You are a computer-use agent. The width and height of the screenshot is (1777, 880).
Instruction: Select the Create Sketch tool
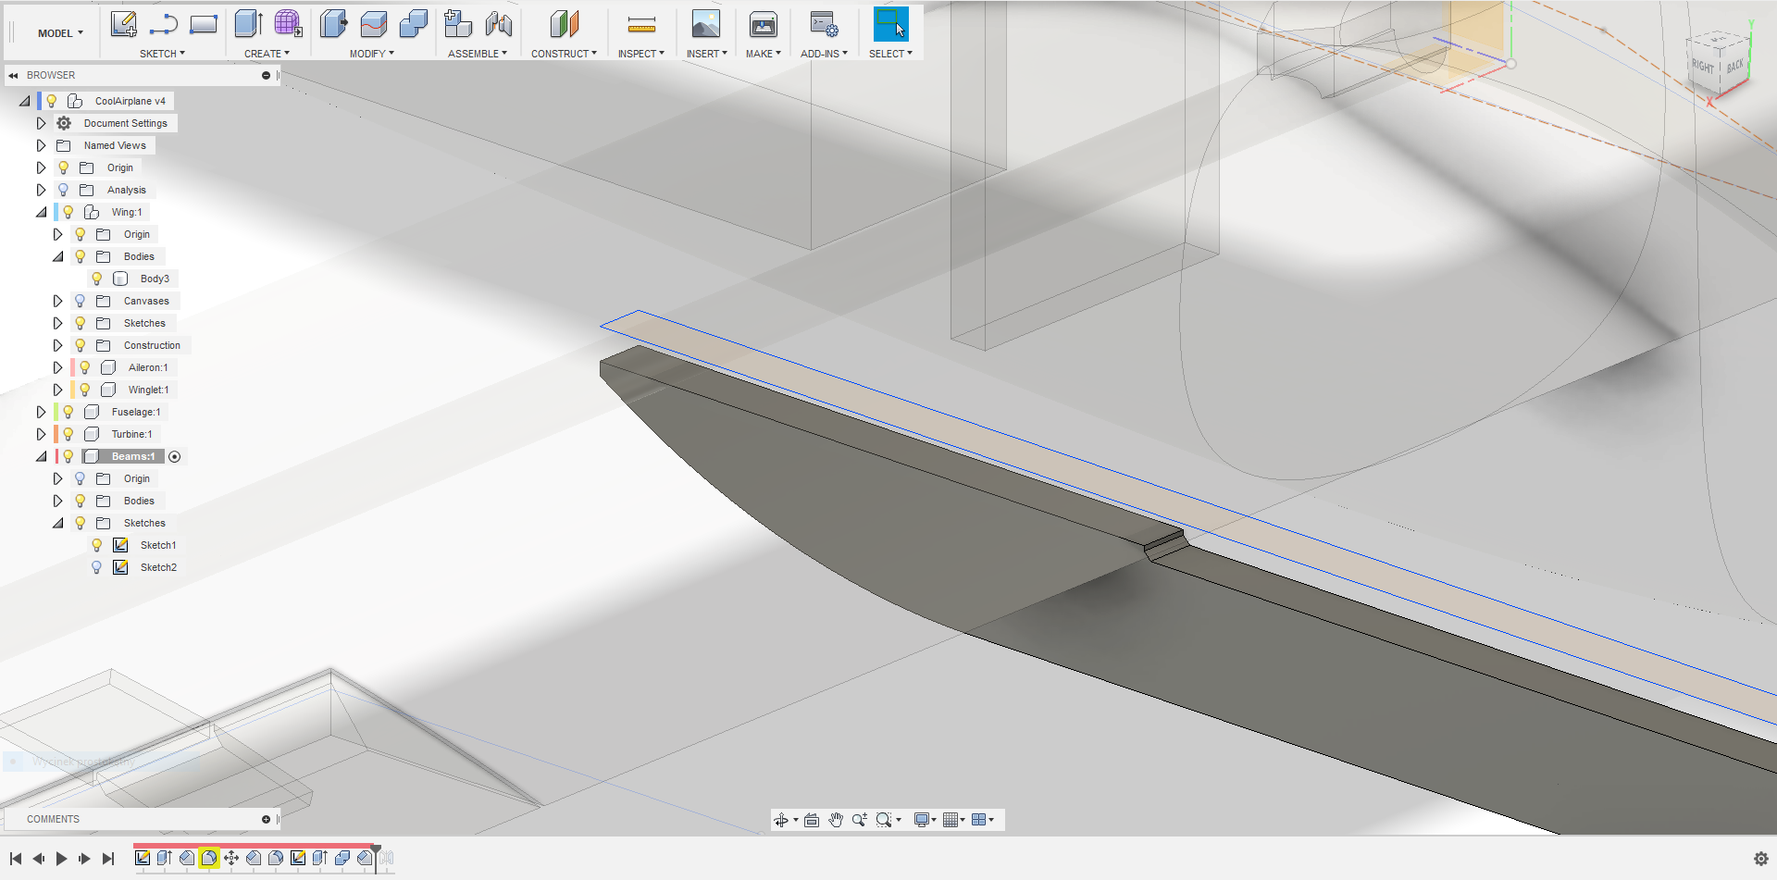point(124,24)
